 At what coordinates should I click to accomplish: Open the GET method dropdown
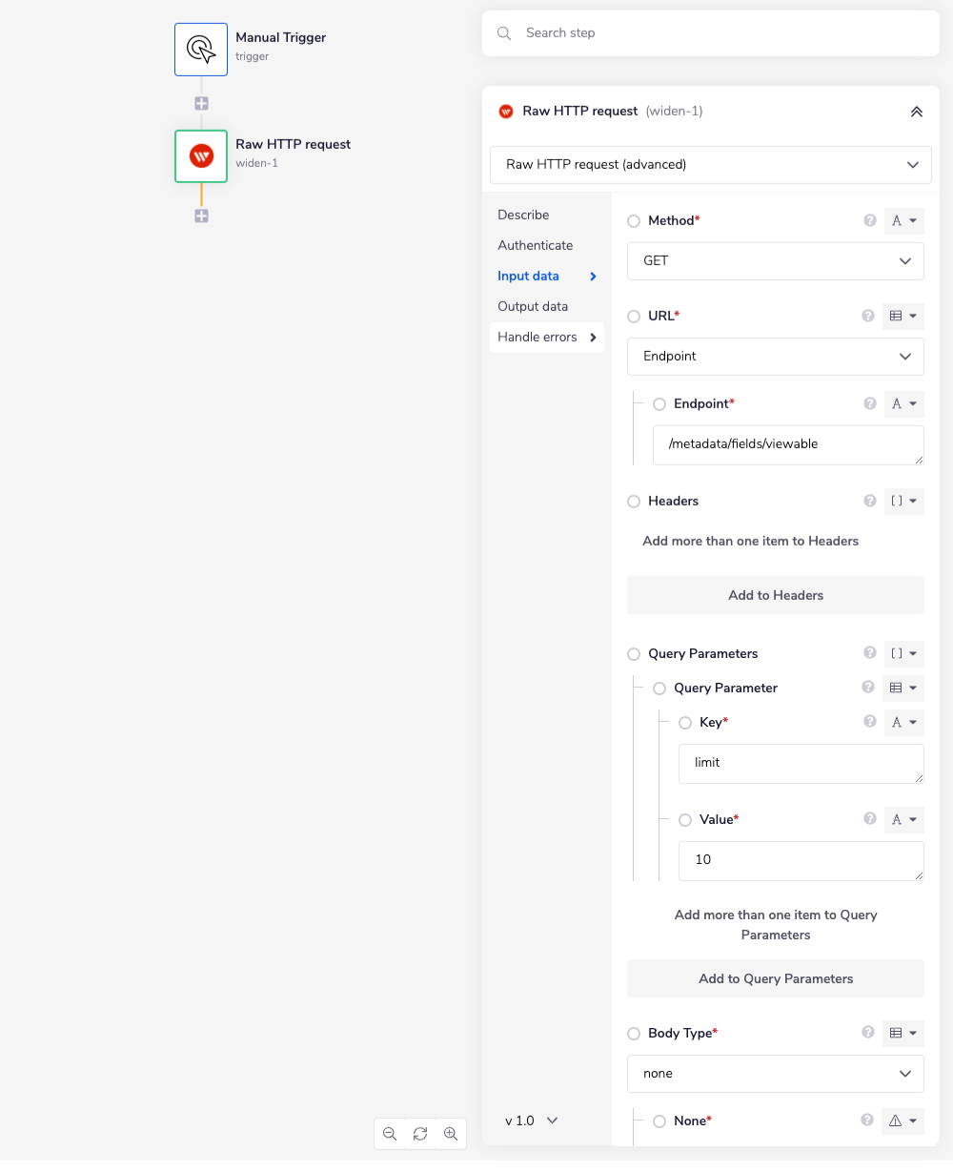point(775,261)
